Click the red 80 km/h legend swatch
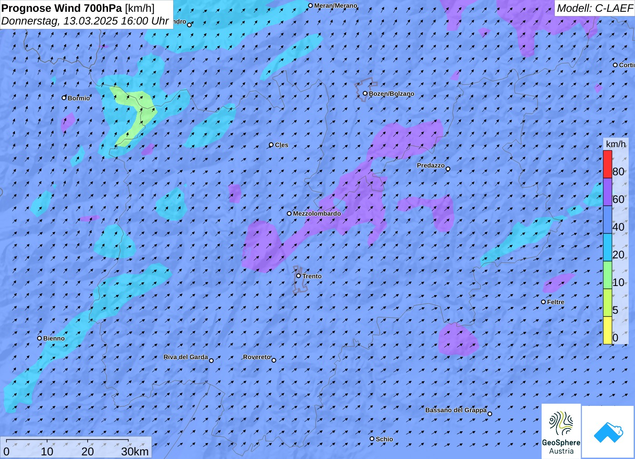 tap(607, 164)
